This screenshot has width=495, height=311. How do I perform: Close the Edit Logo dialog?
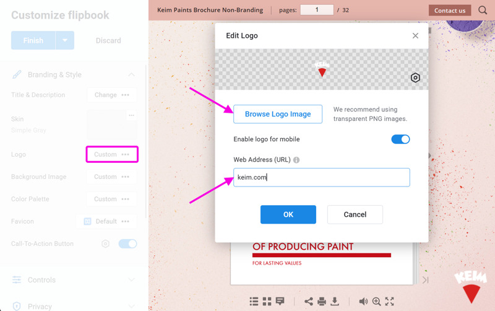point(415,36)
